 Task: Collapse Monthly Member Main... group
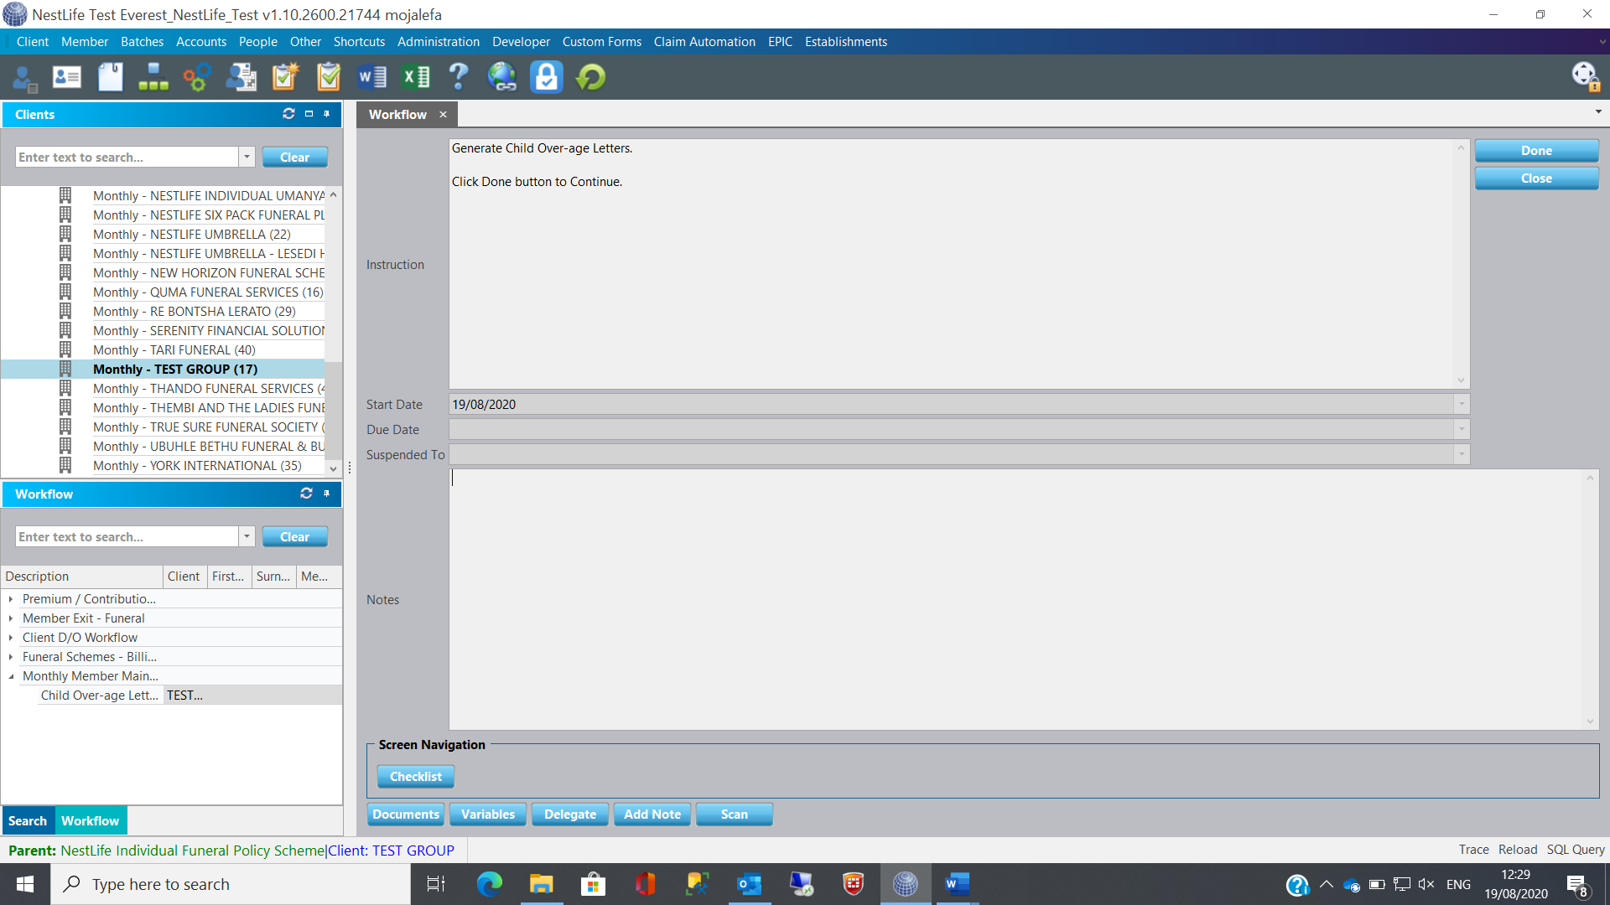coord(11,676)
